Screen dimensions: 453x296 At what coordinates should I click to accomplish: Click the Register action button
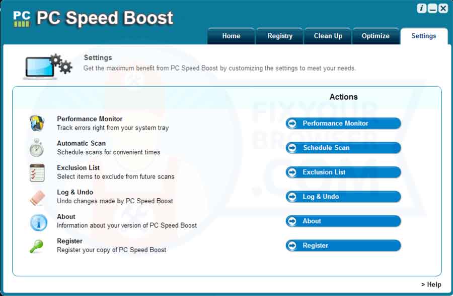tap(343, 246)
